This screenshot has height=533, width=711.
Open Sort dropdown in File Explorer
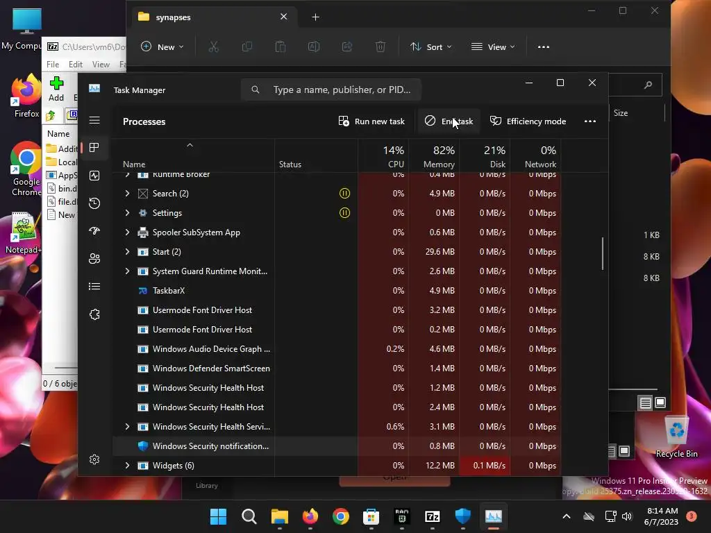point(430,46)
